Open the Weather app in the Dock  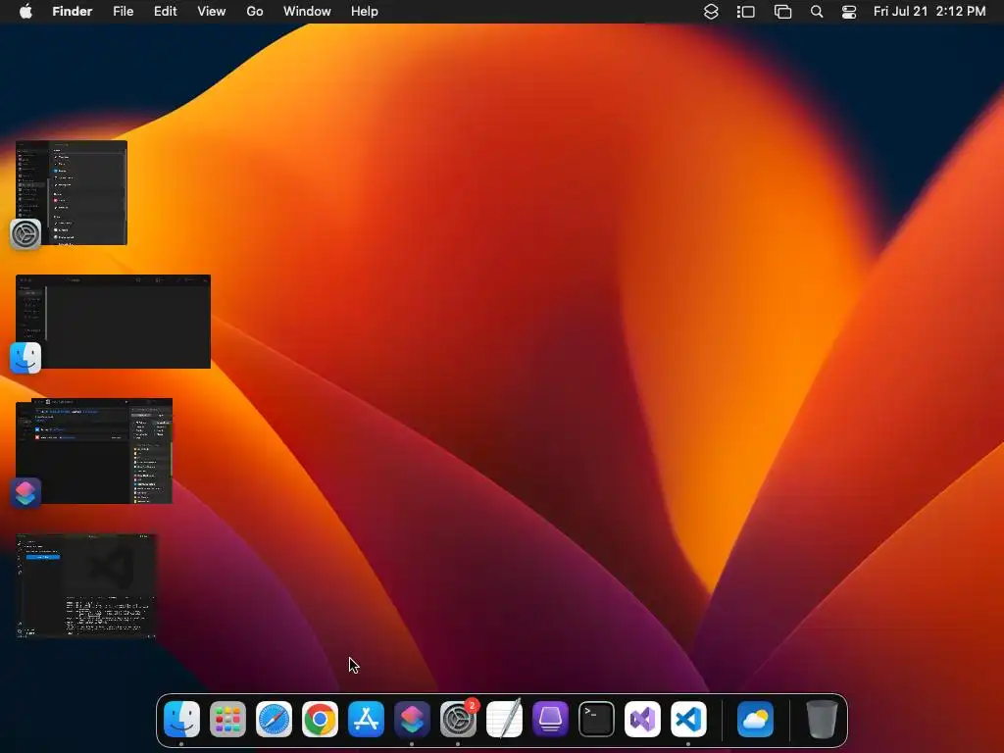756,719
